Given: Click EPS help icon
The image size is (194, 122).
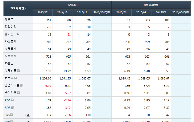Looking at the screenshot, I should click(11, 115).
